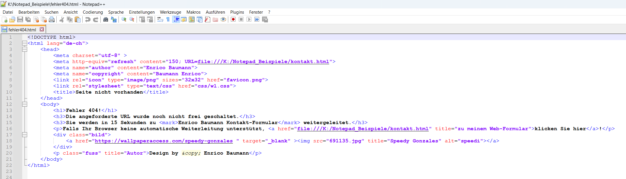Toggle show all characters pilcrow icon
Image resolution: width=626 pixels, height=179 pixels.
pos(168,19)
